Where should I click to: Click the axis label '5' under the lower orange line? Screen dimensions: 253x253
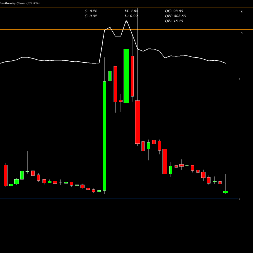tap(242, 33)
